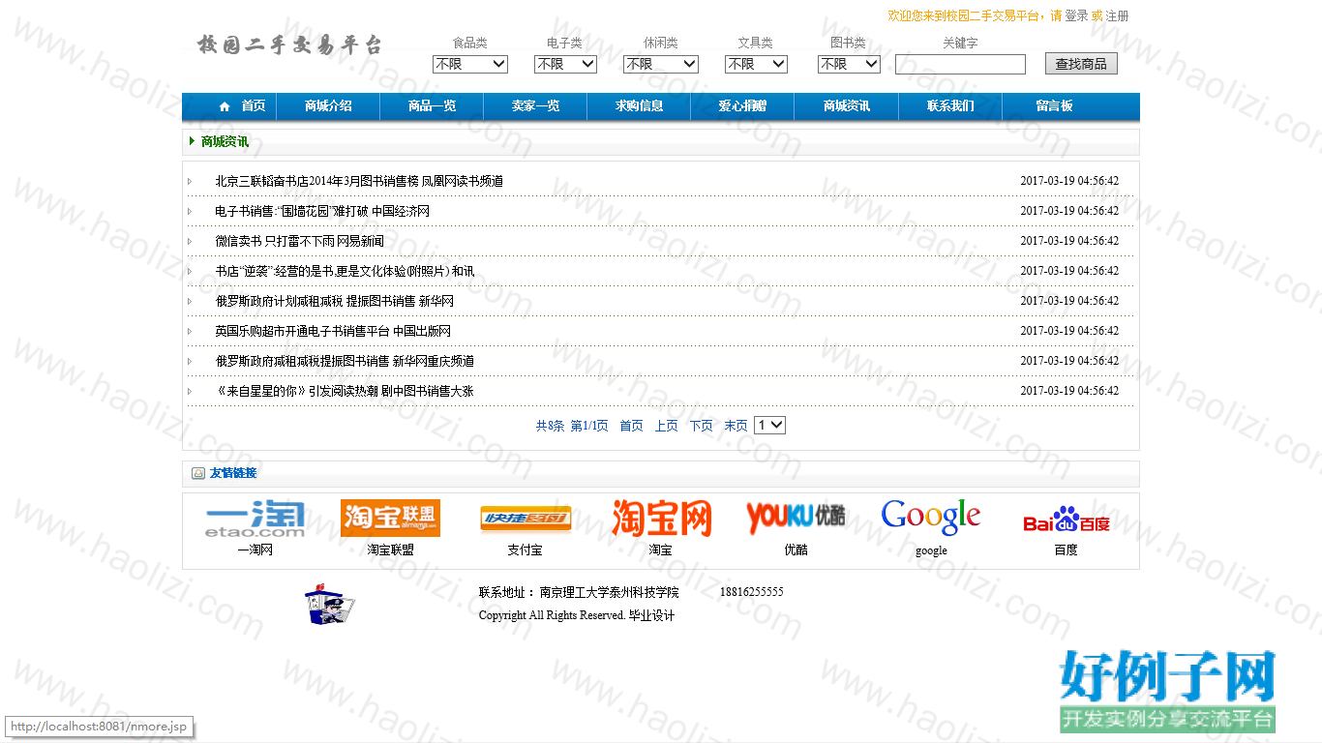Click the 第1/1页 page indicator
The width and height of the screenshot is (1322, 743).
coord(589,426)
